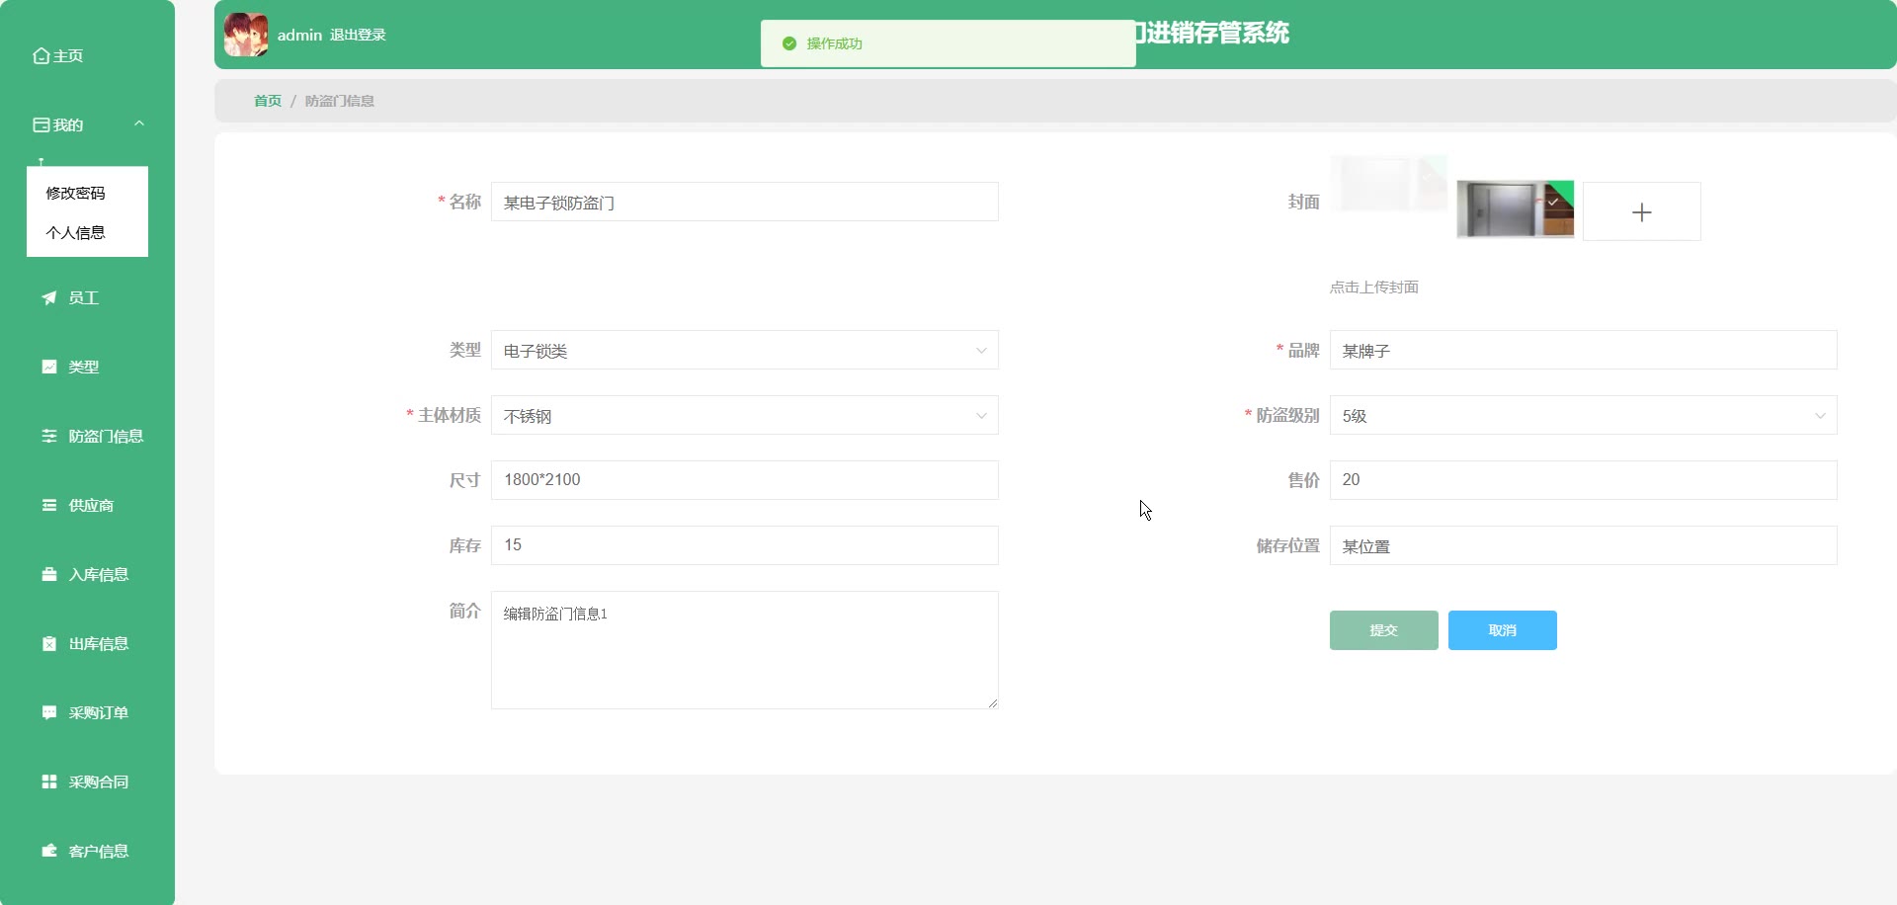
Task: Click the 防盗门信息 breadcrumb text
Action: pyautogui.click(x=340, y=101)
